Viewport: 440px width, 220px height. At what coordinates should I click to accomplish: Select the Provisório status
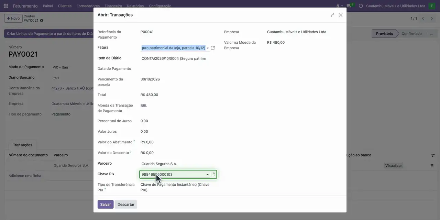point(384,34)
